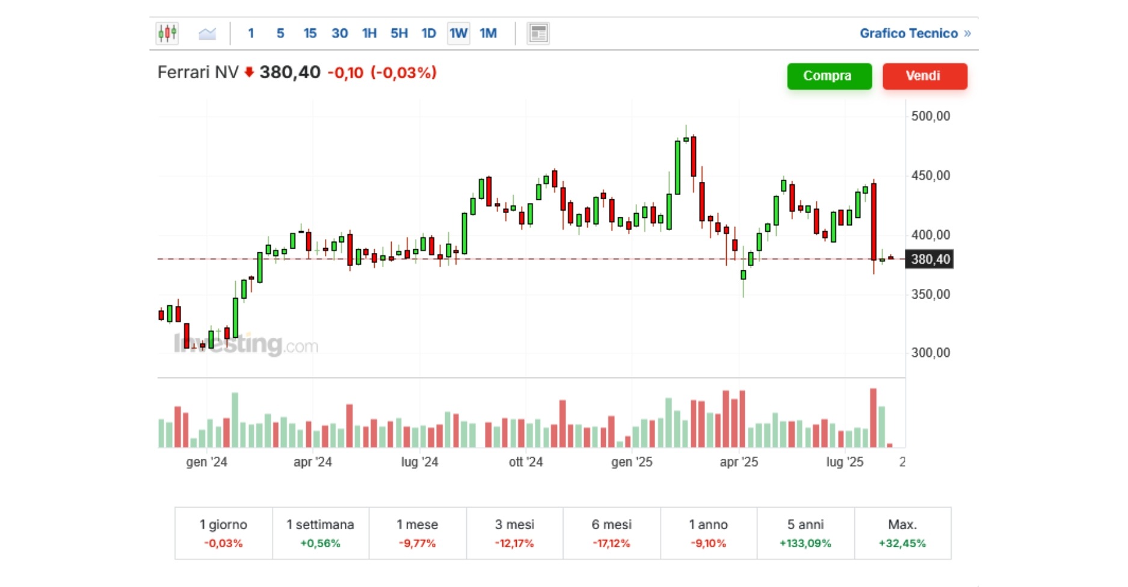Image resolution: width=1128 pixels, height=587 pixels.
Task: Select the Max. performance range
Action: point(902,533)
